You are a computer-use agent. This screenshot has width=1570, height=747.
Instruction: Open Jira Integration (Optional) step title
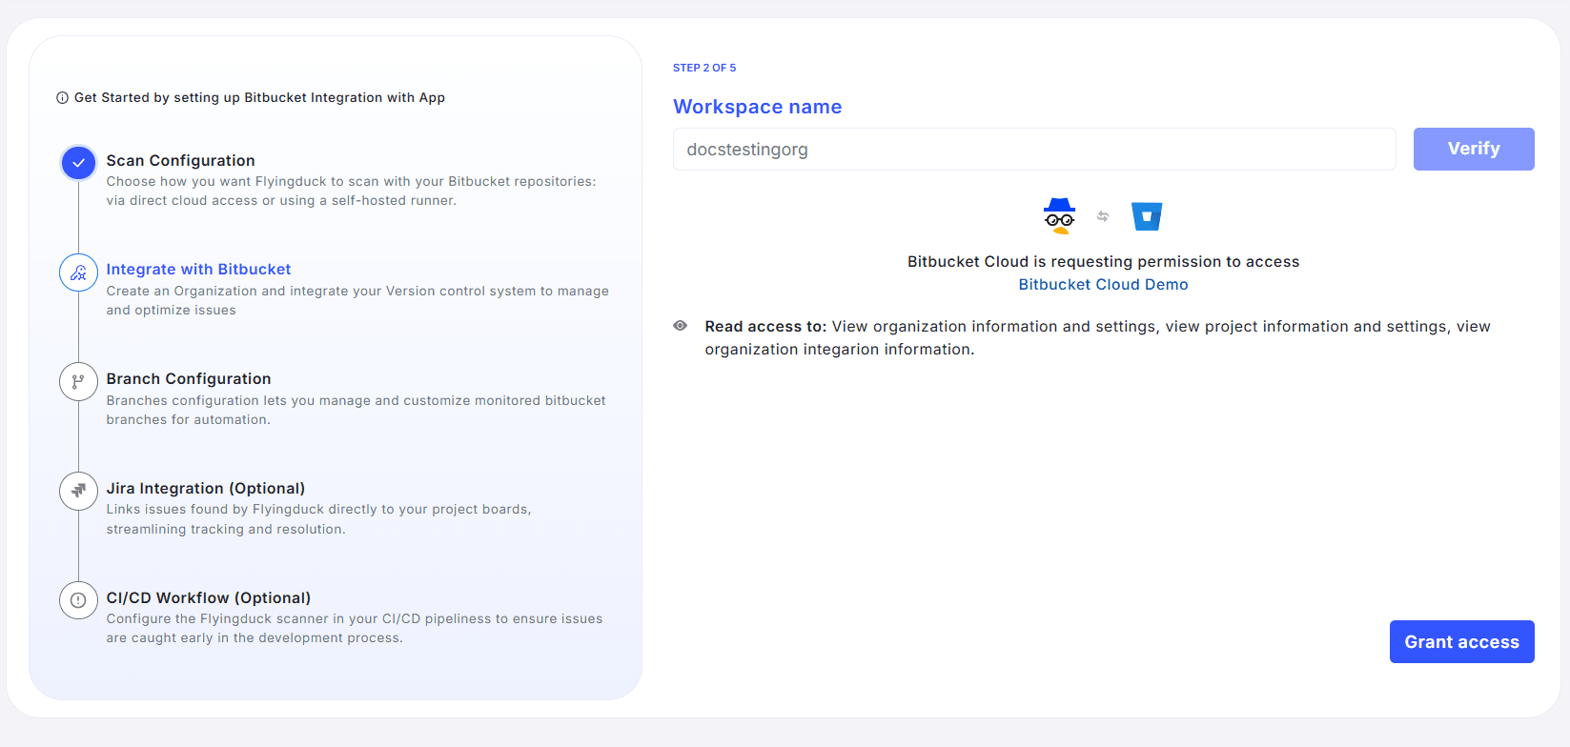tap(205, 489)
